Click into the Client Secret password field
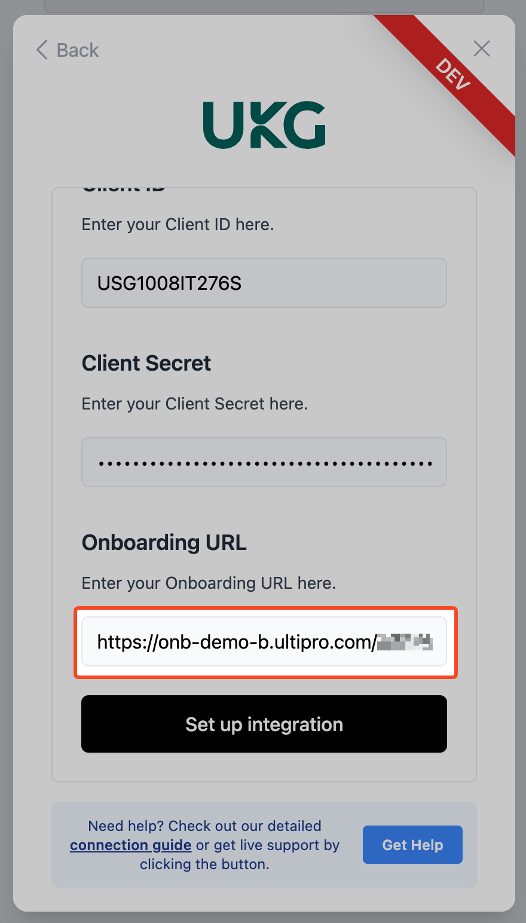 (x=264, y=462)
